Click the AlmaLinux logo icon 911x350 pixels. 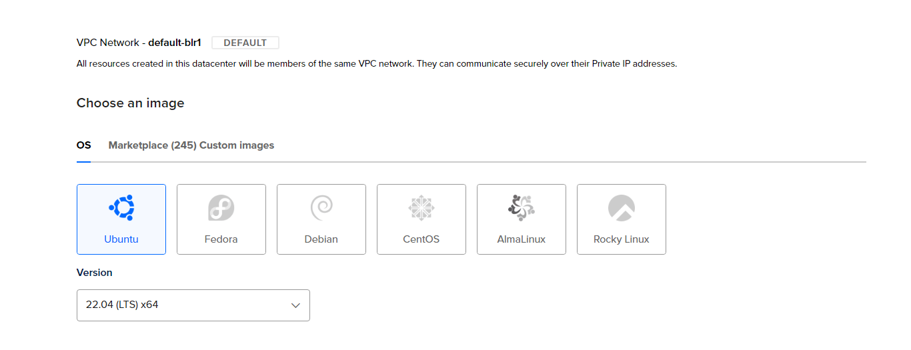pos(522,208)
